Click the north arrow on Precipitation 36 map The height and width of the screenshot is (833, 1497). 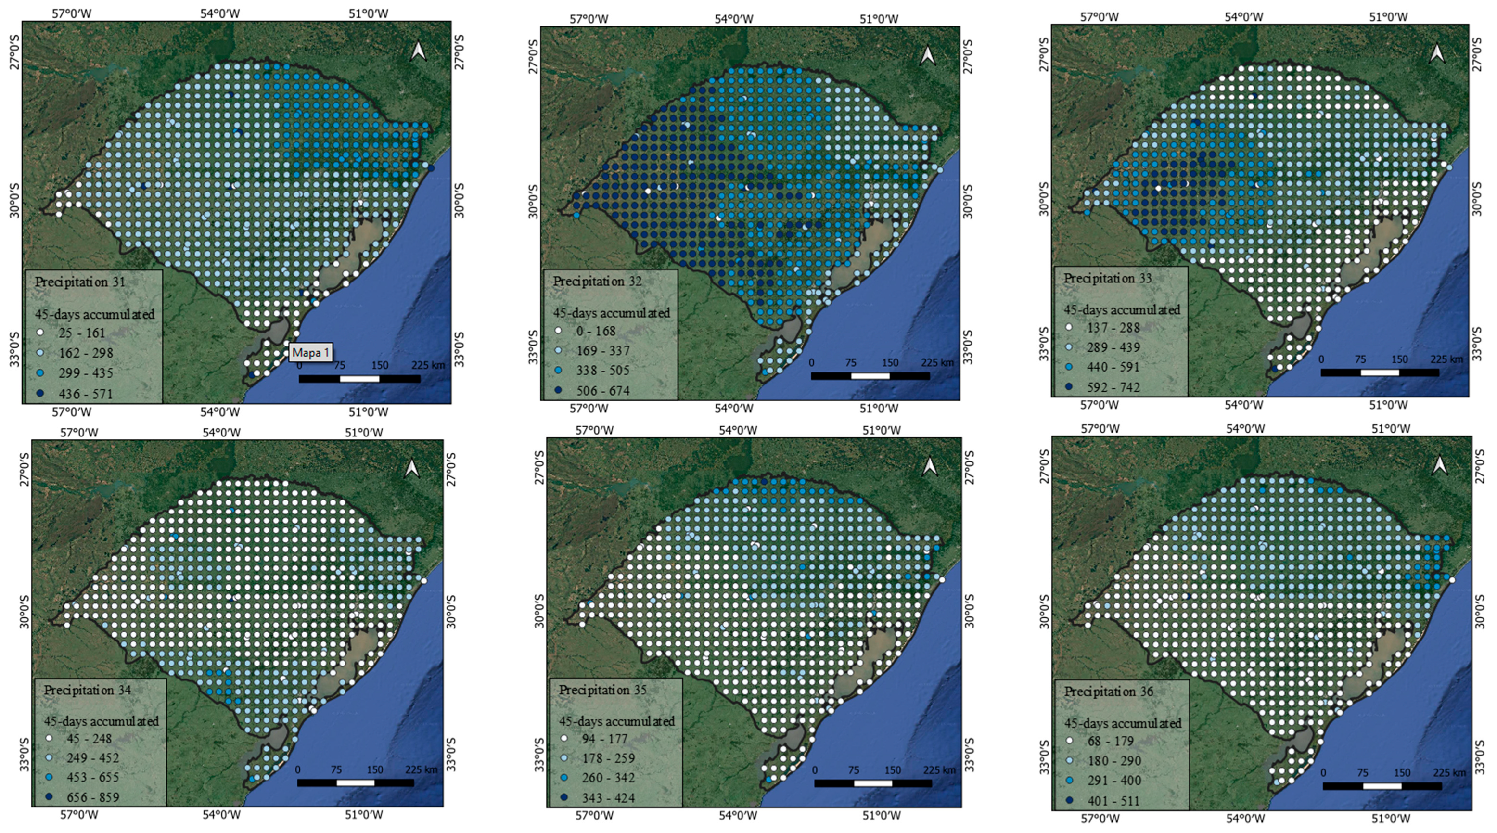1439,465
